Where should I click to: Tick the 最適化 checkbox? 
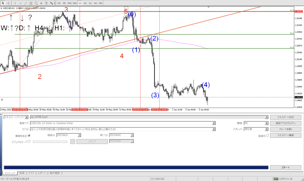pyautogui.click(x=267, y=135)
